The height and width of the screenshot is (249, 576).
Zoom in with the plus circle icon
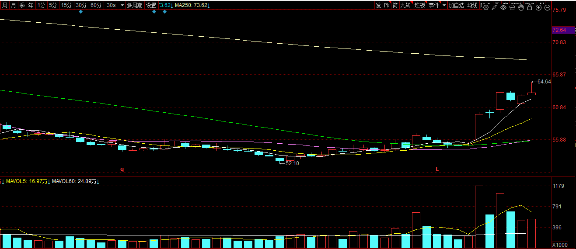tap(538, 7)
